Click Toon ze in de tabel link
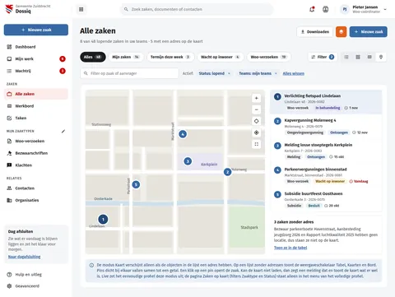 click(290, 248)
